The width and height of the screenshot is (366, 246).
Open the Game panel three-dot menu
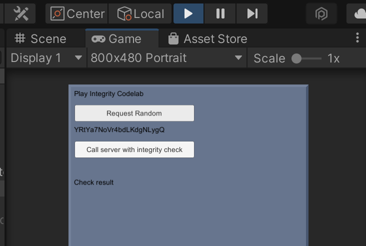357,38
